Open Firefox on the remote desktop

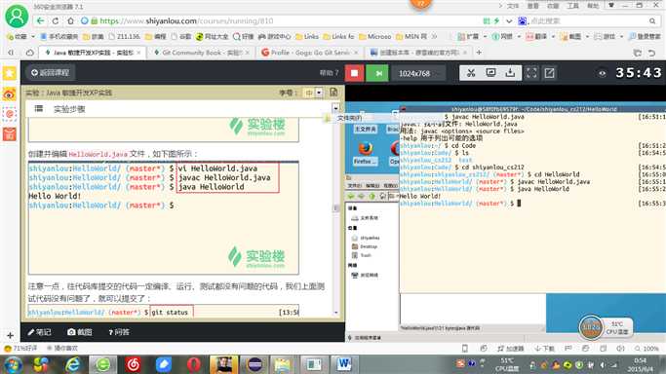[x=365, y=153]
